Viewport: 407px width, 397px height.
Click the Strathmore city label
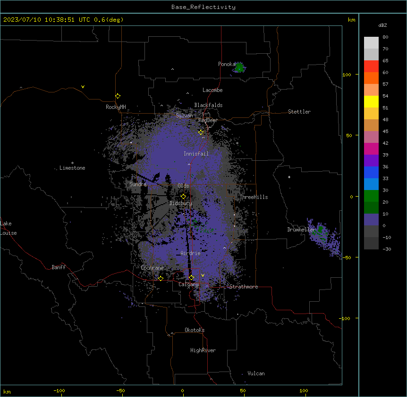click(244, 287)
